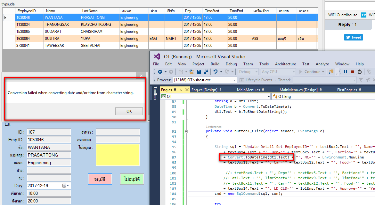Click the thread filter funnel icon

pyautogui.click(x=361, y=80)
